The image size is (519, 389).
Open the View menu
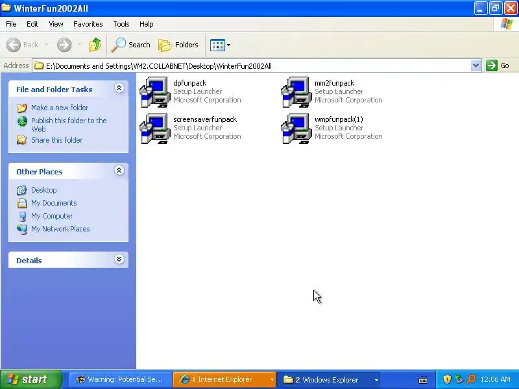tap(56, 24)
